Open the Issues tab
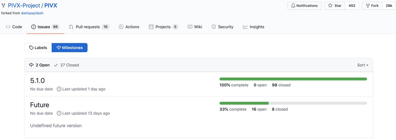The height and width of the screenshot is (140, 396). coord(45,27)
